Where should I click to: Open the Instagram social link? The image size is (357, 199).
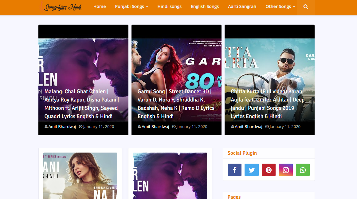286,170
